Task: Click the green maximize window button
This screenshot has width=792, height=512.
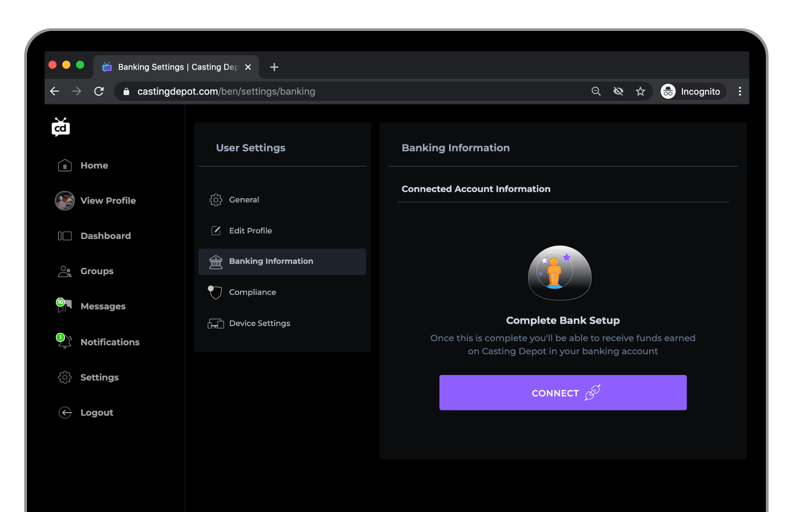Action: pos(80,65)
